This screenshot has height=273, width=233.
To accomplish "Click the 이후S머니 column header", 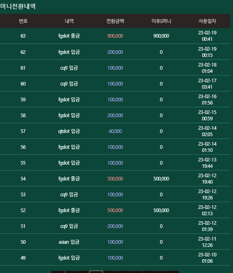I will [x=161, y=21].
